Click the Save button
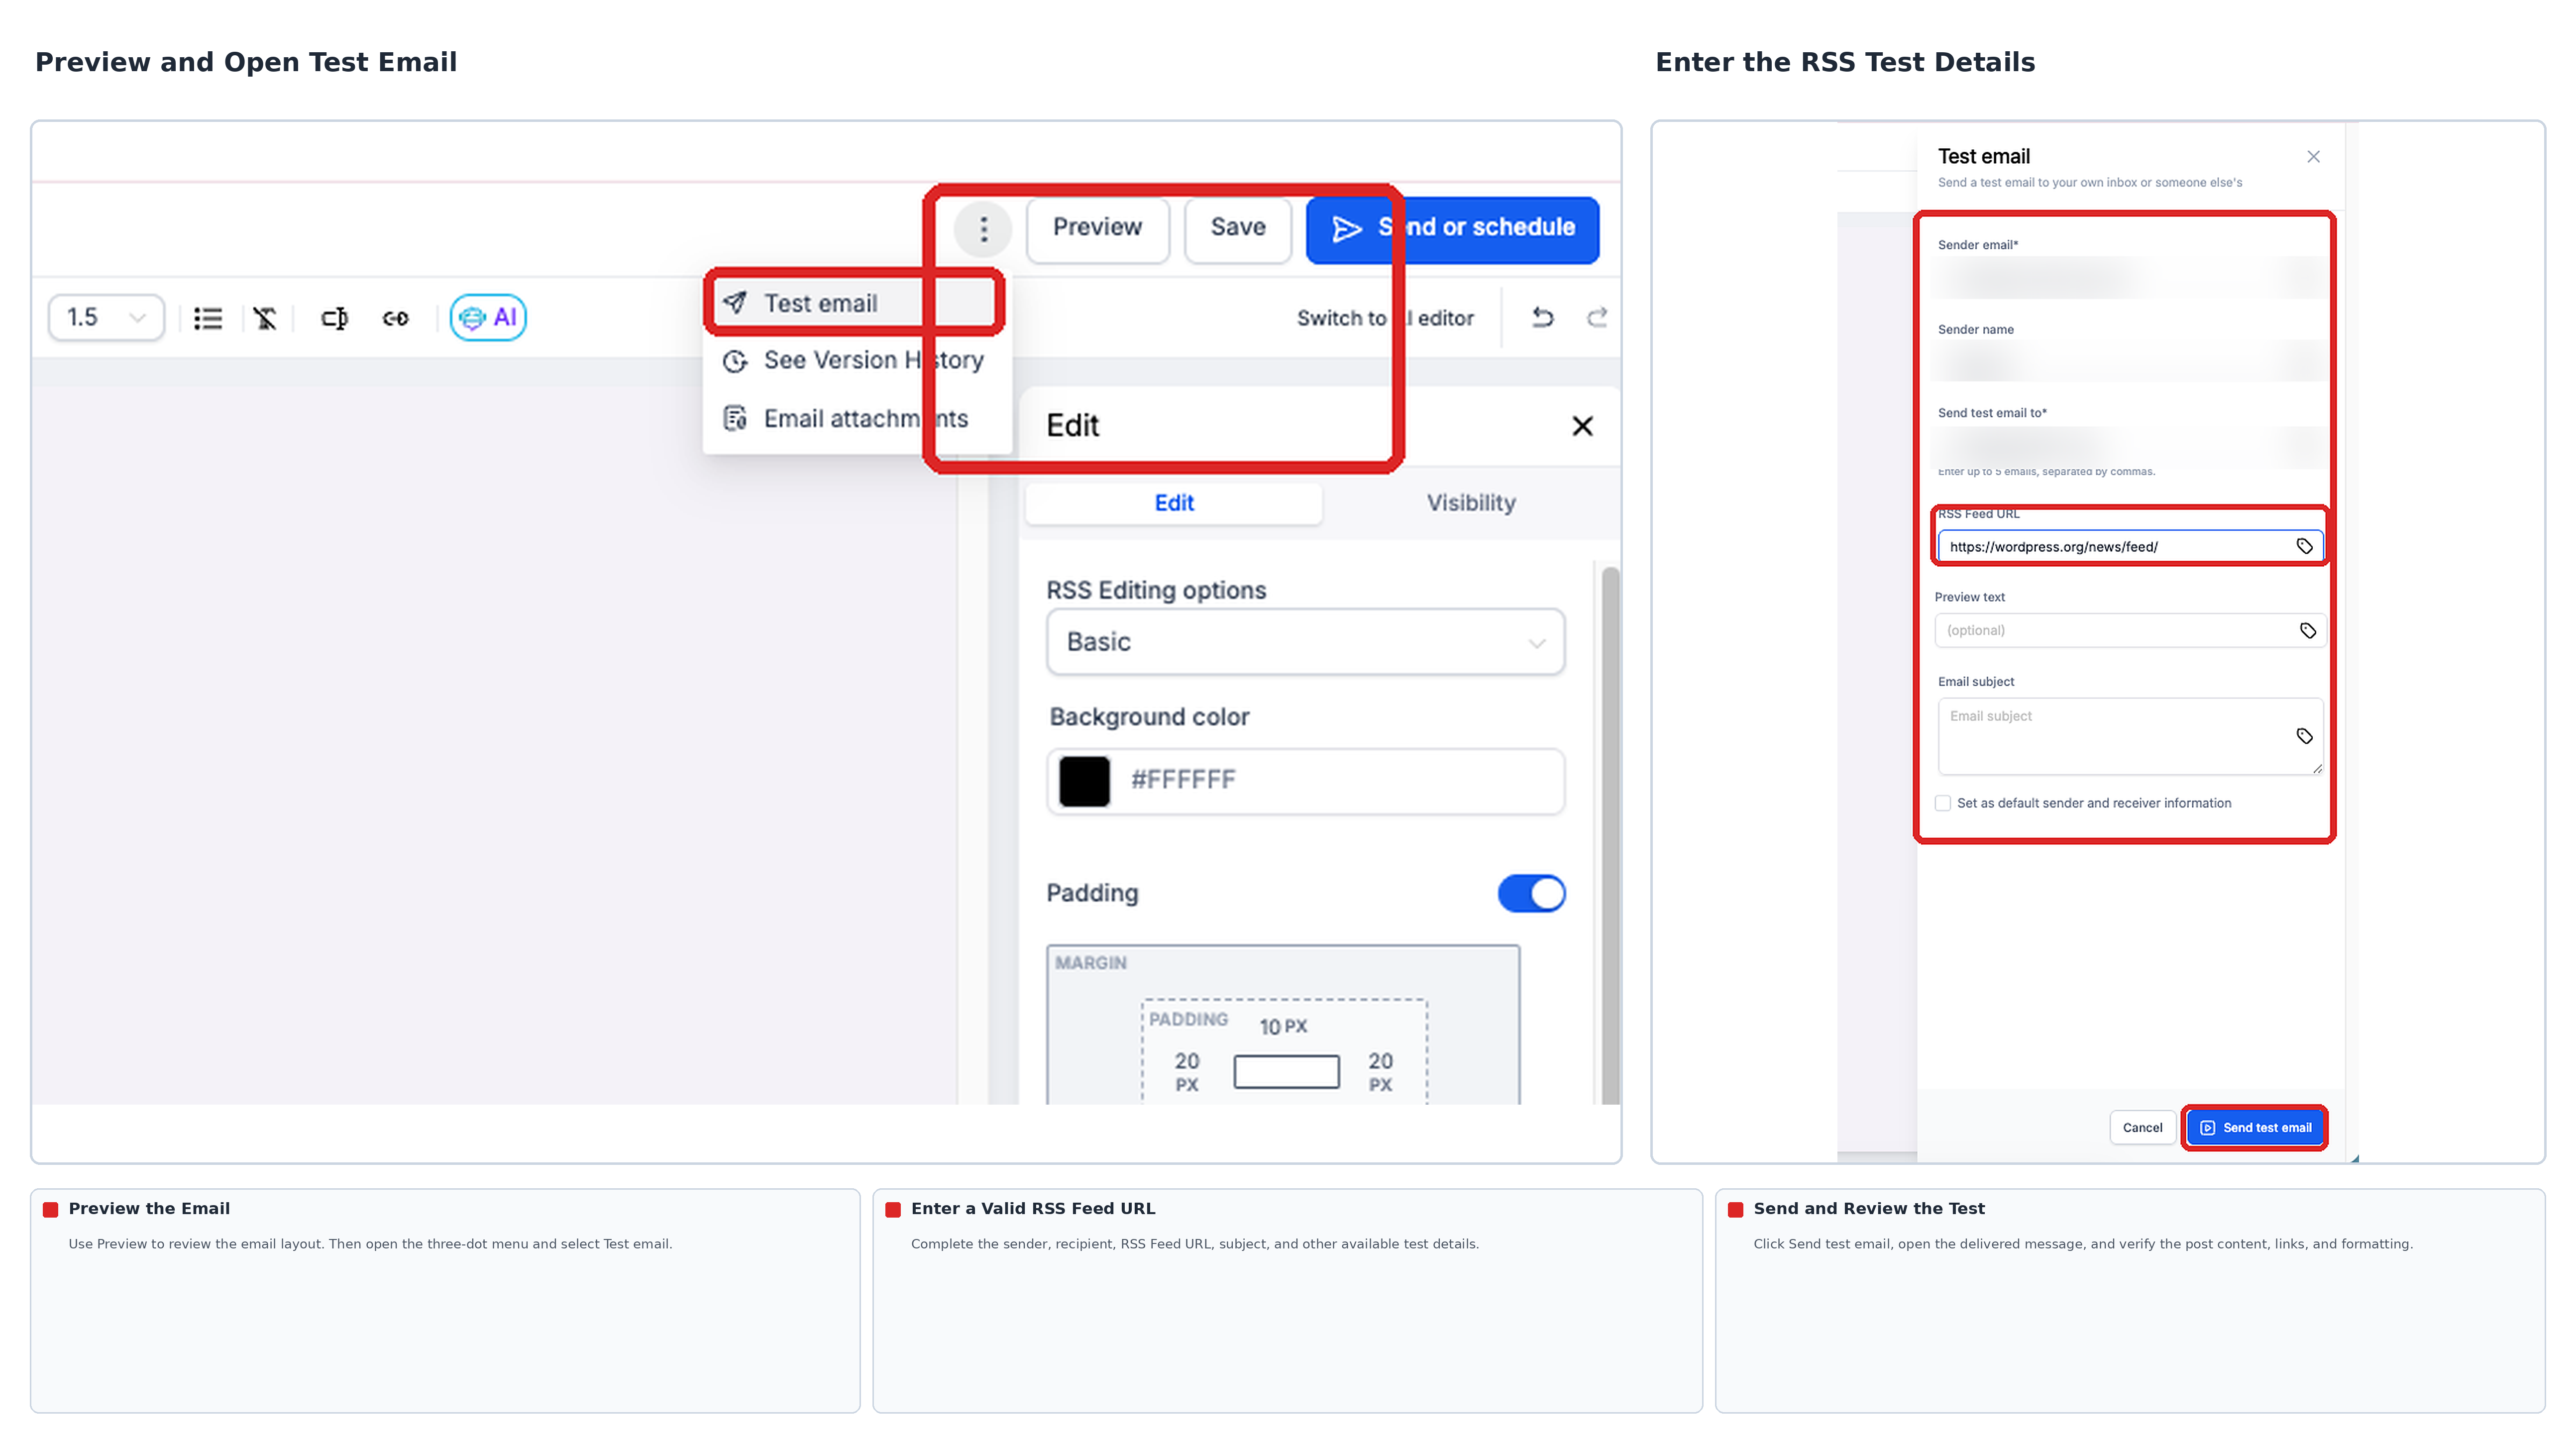This screenshot has width=2576, height=1443. coord(1238,229)
